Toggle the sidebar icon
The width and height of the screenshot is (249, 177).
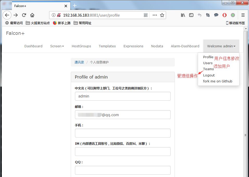pyautogui.click(x=191, y=15)
